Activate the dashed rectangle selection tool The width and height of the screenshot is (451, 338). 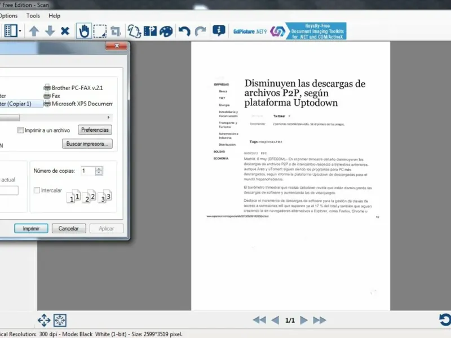[x=100, y=31]
